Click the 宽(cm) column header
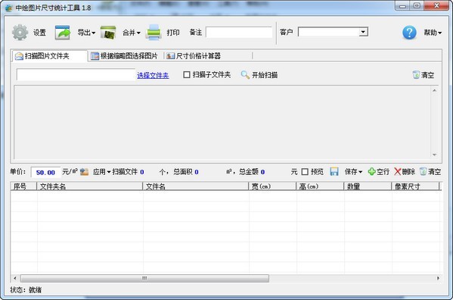The height and width of the screenshot is (300, 453). tap(273, 186)
